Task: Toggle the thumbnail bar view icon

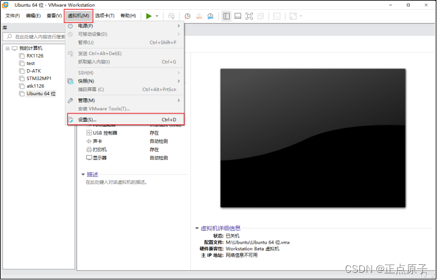Action: click(x=238, y=16)
